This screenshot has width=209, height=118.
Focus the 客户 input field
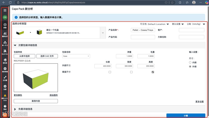click(x=192, y=30)
